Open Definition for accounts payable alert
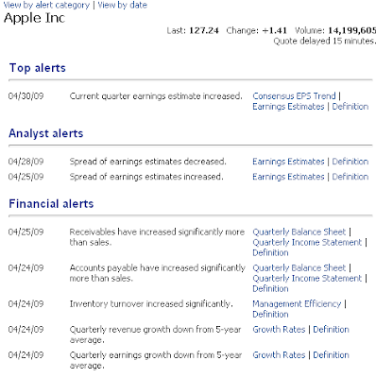This screenshot has width=376, height=378. coord(270,288)
